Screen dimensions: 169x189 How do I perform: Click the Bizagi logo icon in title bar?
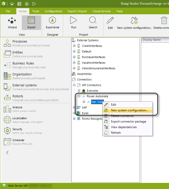pyautogui.click(x=4, y=4)
